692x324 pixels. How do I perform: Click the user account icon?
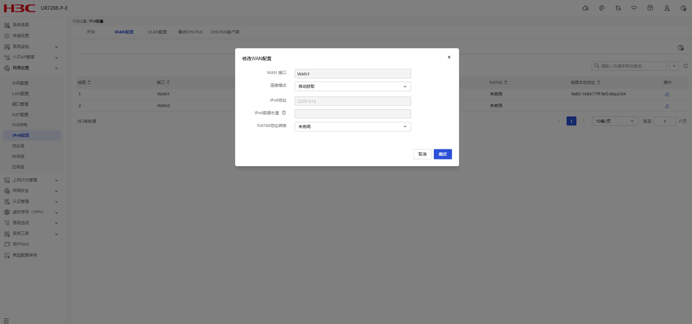pyautogui.click(x=667, y=8)
